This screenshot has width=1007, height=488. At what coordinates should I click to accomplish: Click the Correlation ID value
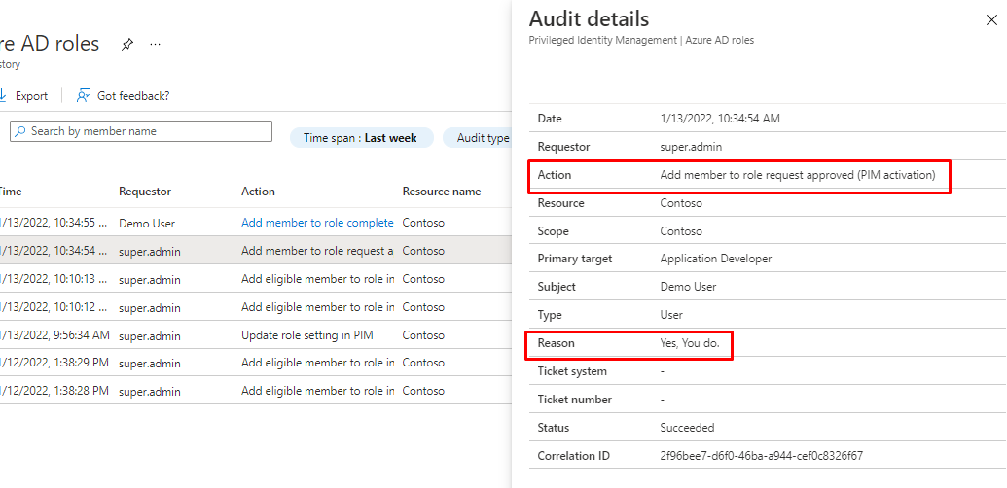pyautogui.click(x=761, y=455)
